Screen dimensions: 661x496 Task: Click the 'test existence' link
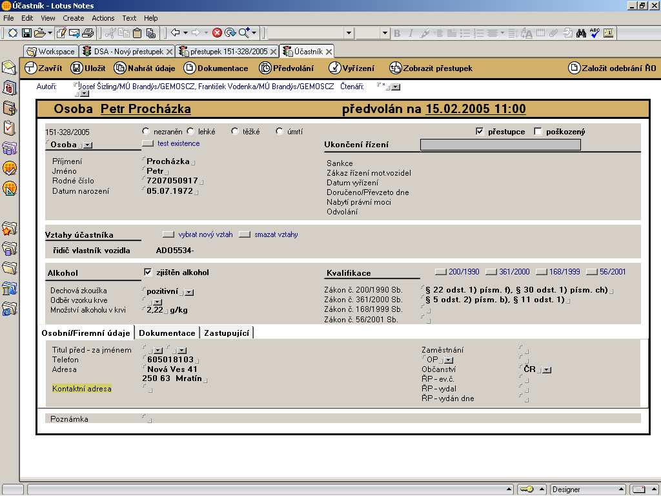tap(178, 143)
